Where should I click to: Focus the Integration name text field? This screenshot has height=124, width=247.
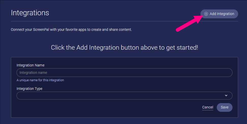pos(125,73)
